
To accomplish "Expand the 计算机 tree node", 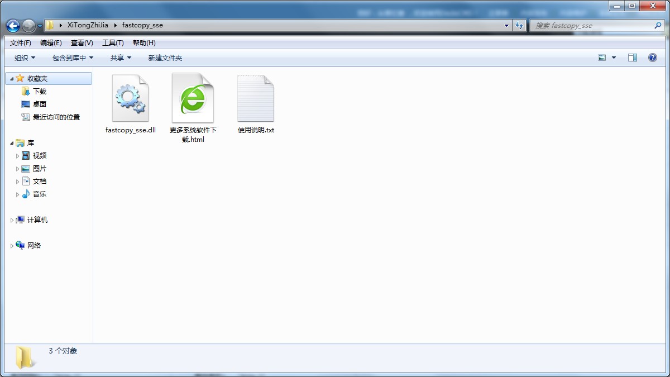I will pos(12,219).
